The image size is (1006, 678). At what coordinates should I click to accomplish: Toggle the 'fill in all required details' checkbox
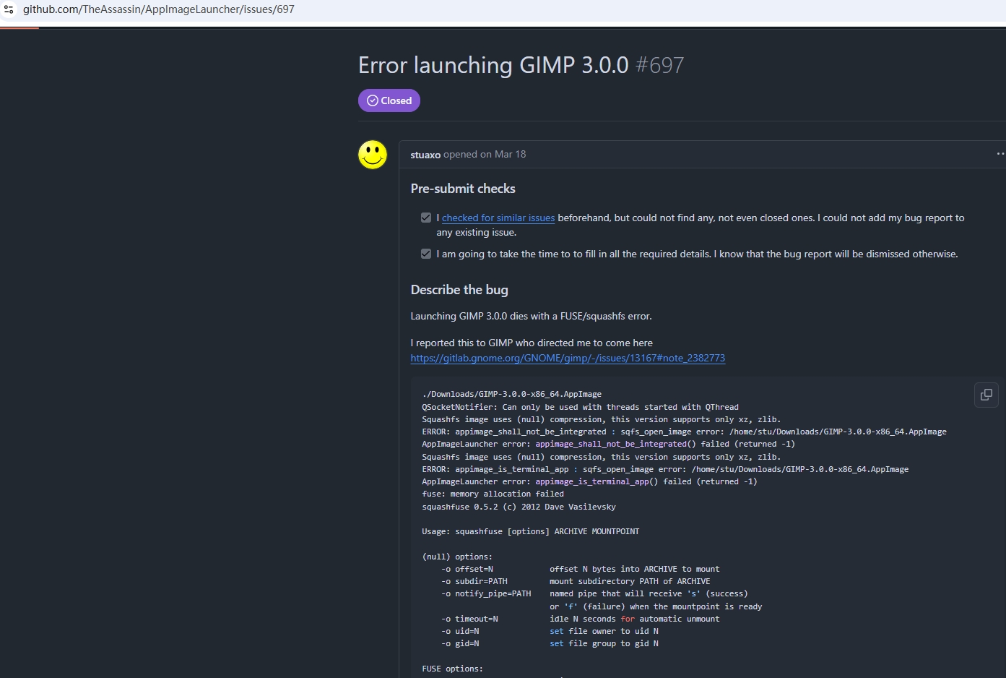click(x=426, y=254)
